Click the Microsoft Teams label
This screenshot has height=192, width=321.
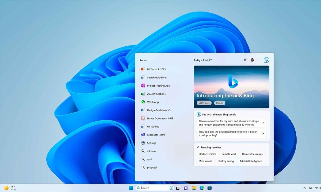156,135
